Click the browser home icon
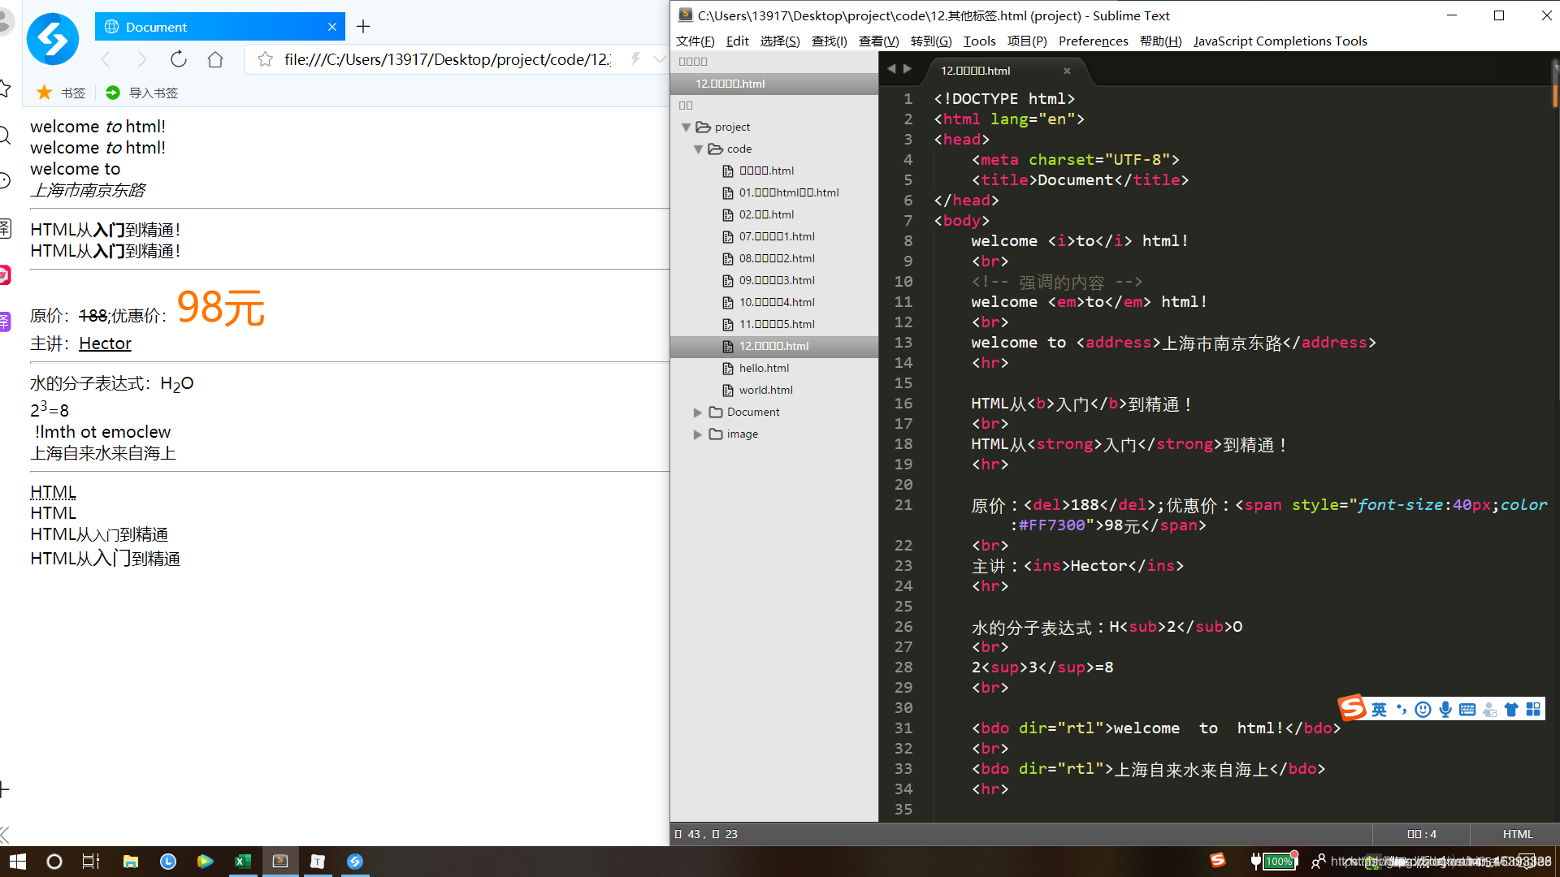Viewport: 1560px width, 877px height. click(x=215, y=59)
